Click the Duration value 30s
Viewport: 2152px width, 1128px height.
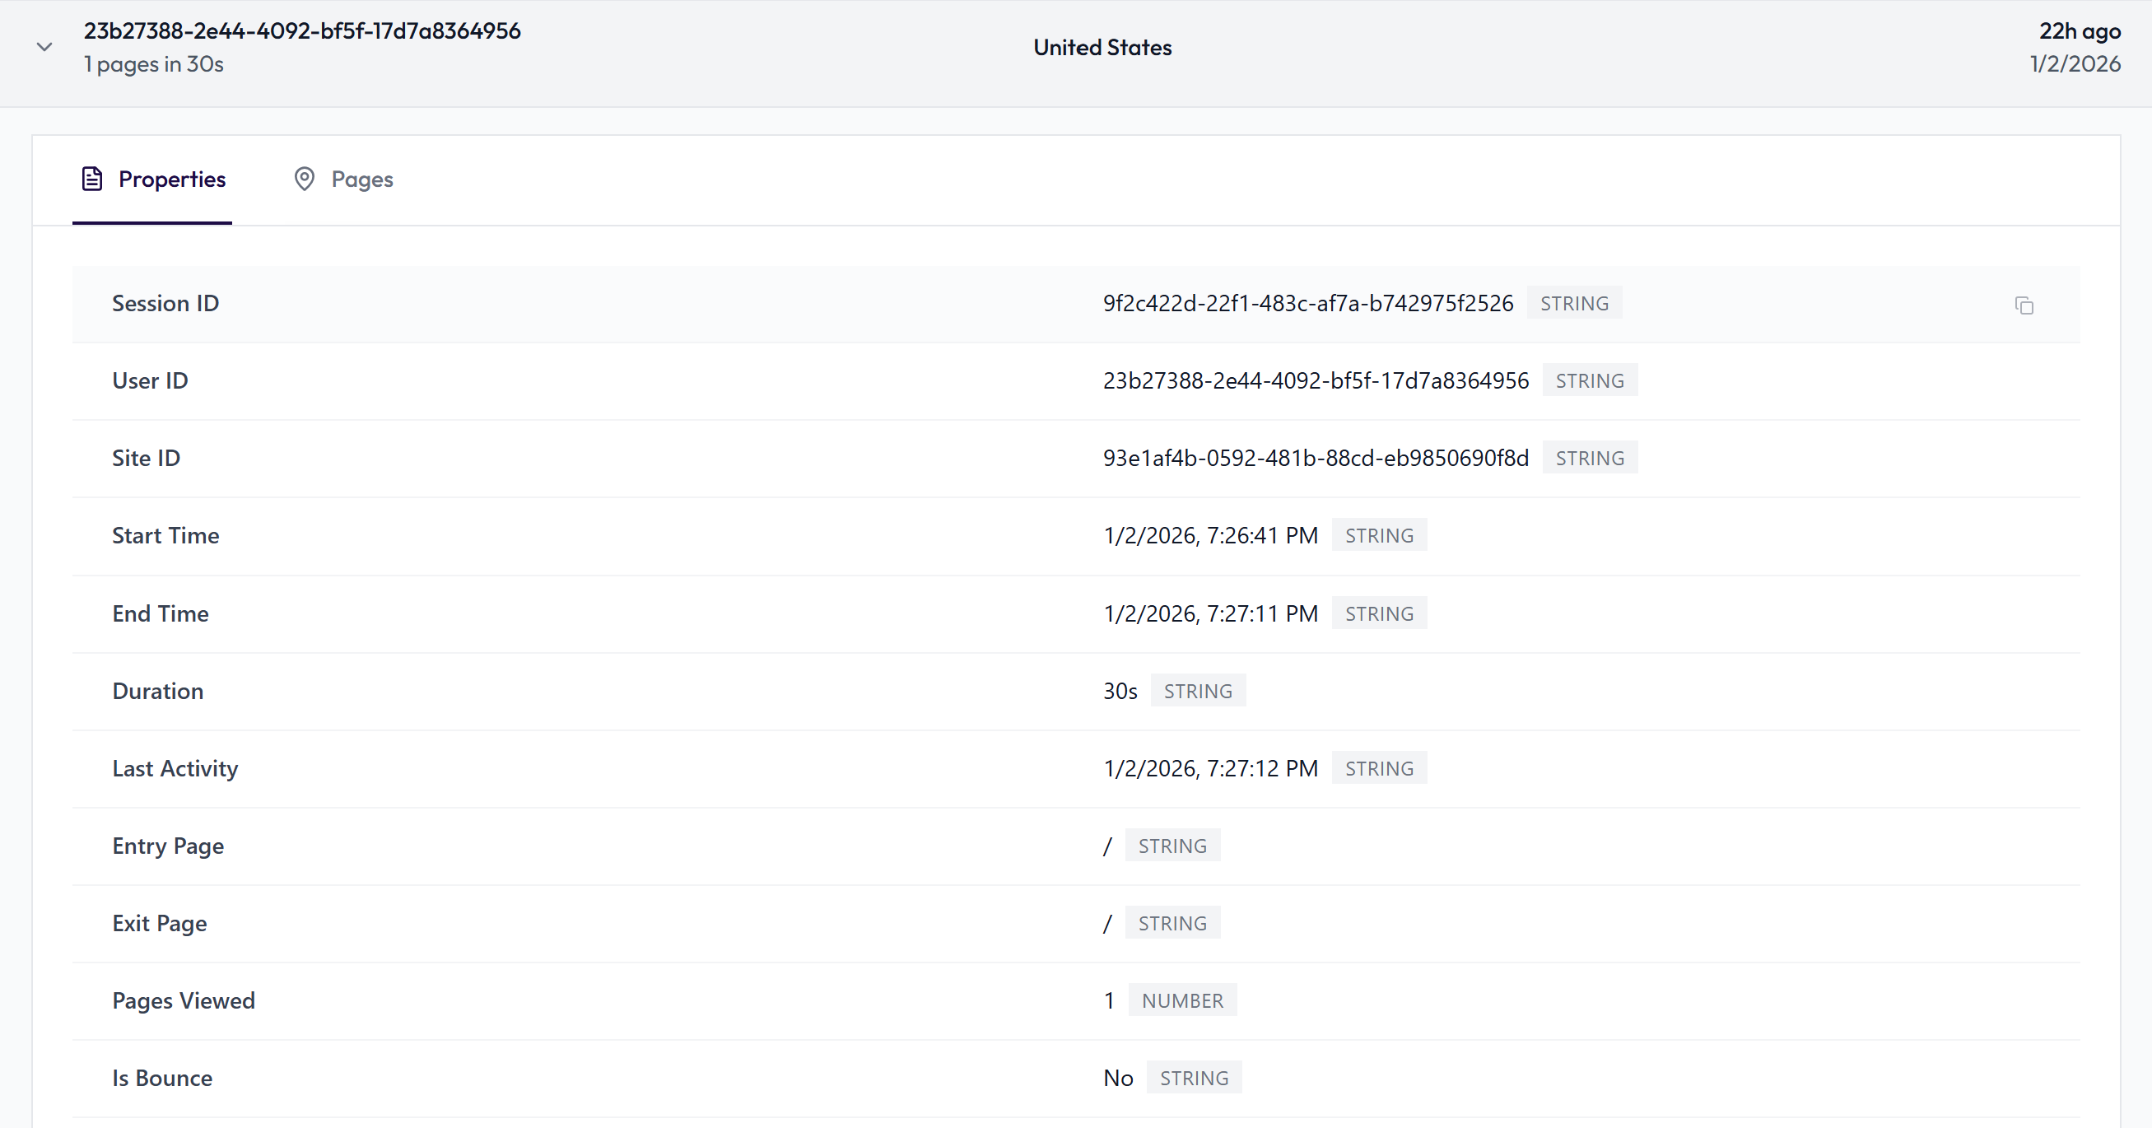[x=1119, y=690]
